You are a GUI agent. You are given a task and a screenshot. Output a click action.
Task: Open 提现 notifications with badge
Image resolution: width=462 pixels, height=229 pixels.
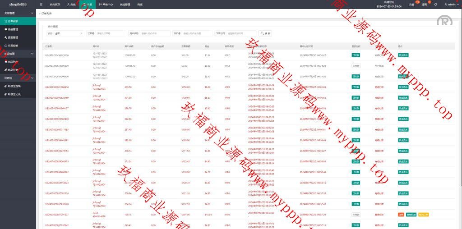[x=424, y=4]
